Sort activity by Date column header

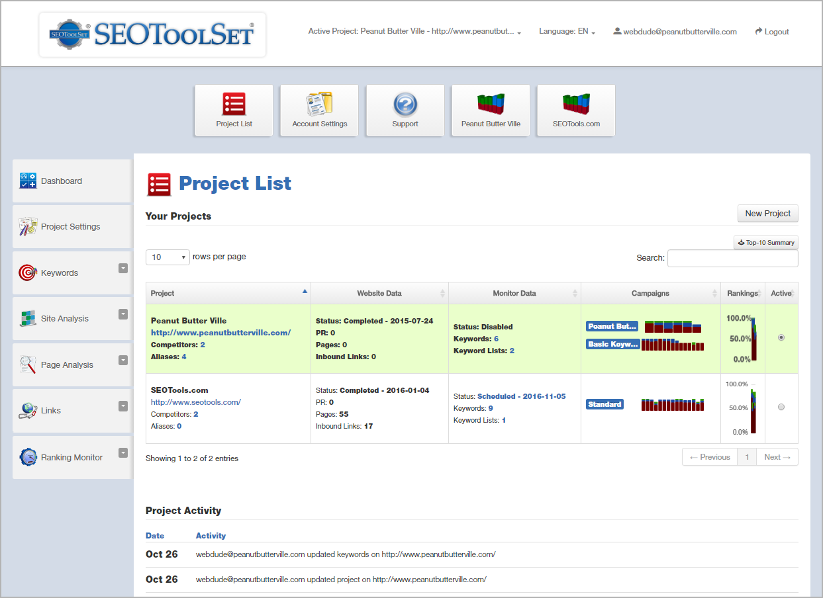click(x=155, y=536)
